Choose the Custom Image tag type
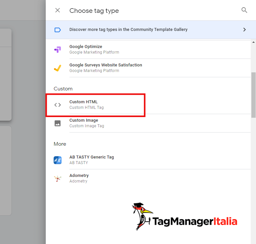Image resolution: width=256 pixels, height=244 pixels. click(148, 123)
